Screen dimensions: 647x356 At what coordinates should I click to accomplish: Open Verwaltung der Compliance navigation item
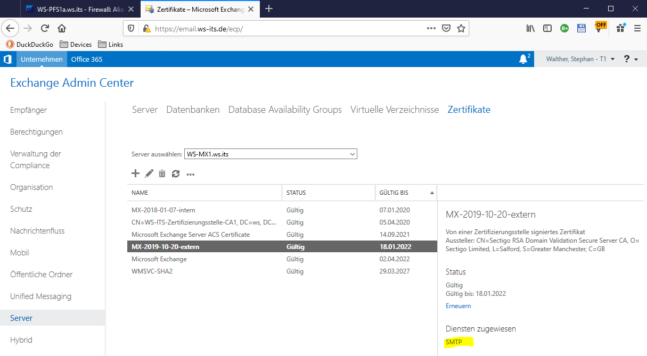(x=36, y=160)
